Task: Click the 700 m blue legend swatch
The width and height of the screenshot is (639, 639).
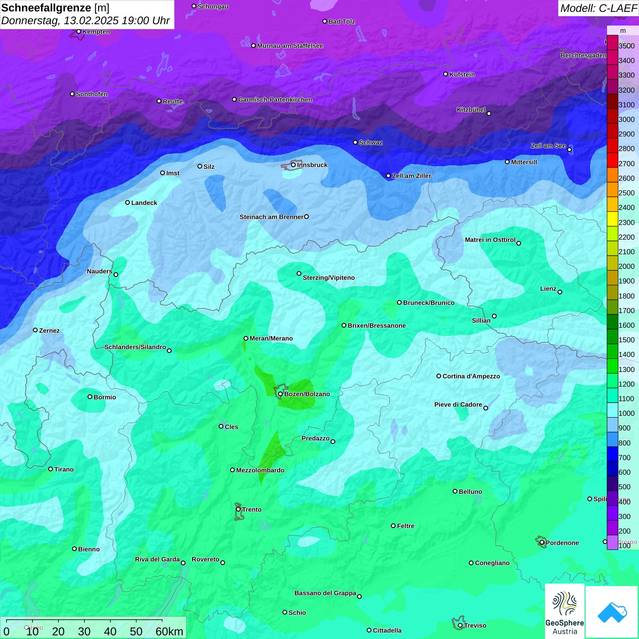Action: click(x=612, y=454)
